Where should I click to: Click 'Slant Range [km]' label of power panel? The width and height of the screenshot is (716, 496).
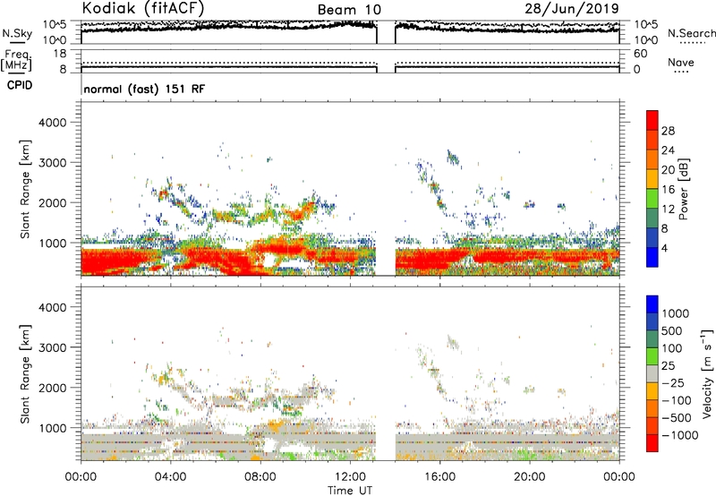tap(25, 189)
